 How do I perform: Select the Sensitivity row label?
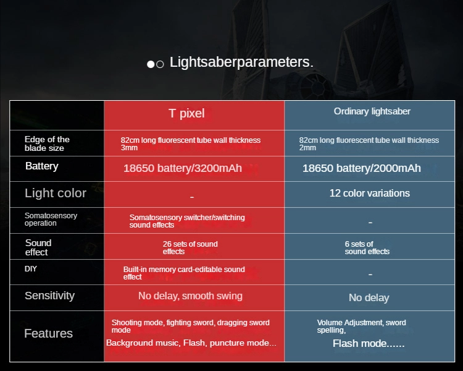click(49, 296)
